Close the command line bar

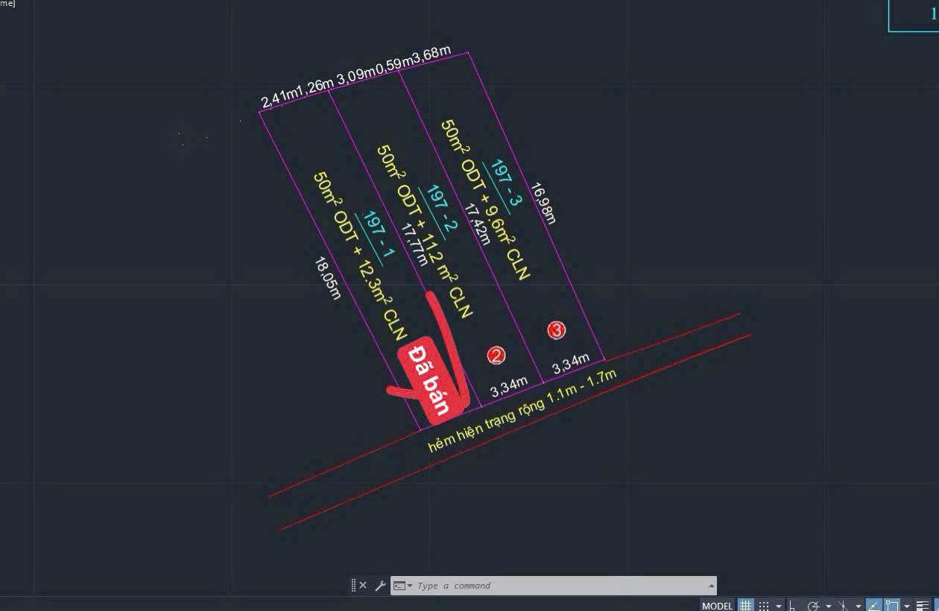(x=363, y=586)
